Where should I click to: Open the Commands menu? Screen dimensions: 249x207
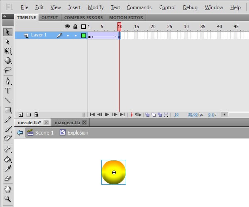point(139,7)
